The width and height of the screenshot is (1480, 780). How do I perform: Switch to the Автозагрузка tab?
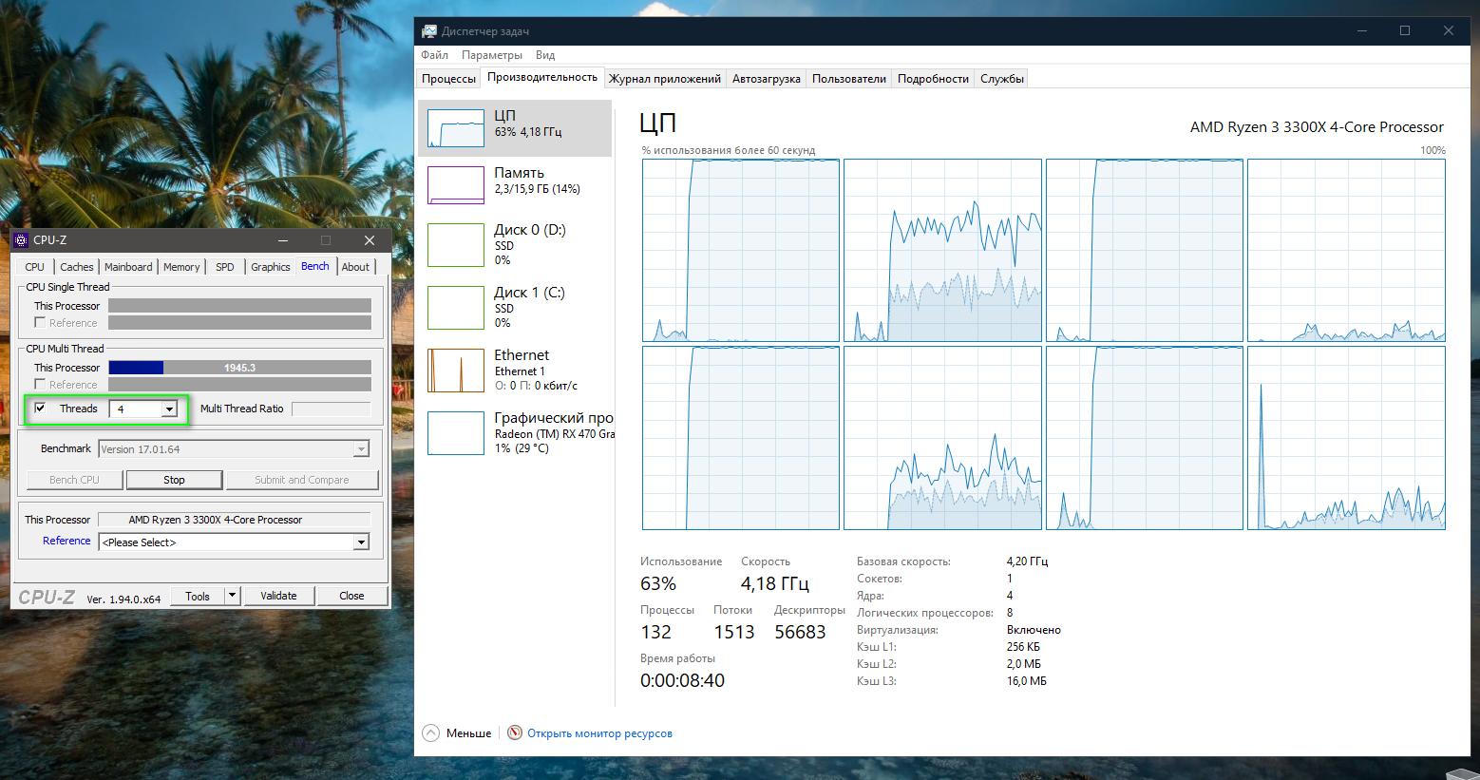(767, 79)
